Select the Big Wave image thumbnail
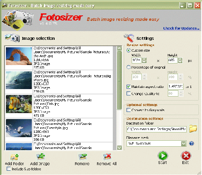Viewport: 202px width, 175px height. pyautogui.click(x=19, y=80)
